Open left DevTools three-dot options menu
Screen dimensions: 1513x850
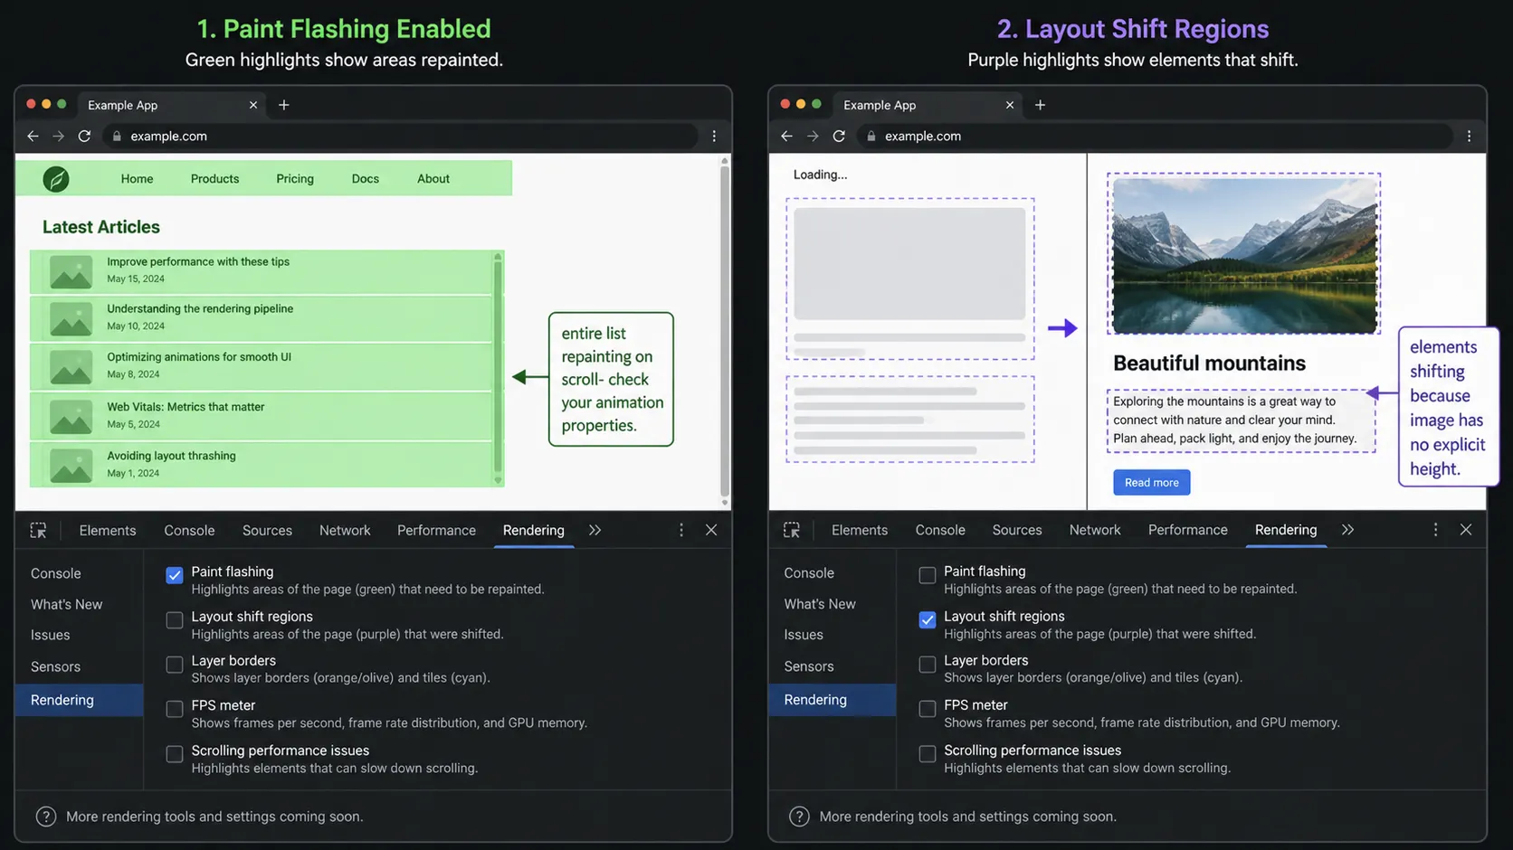pyautogui.click(x=681, y=530)
